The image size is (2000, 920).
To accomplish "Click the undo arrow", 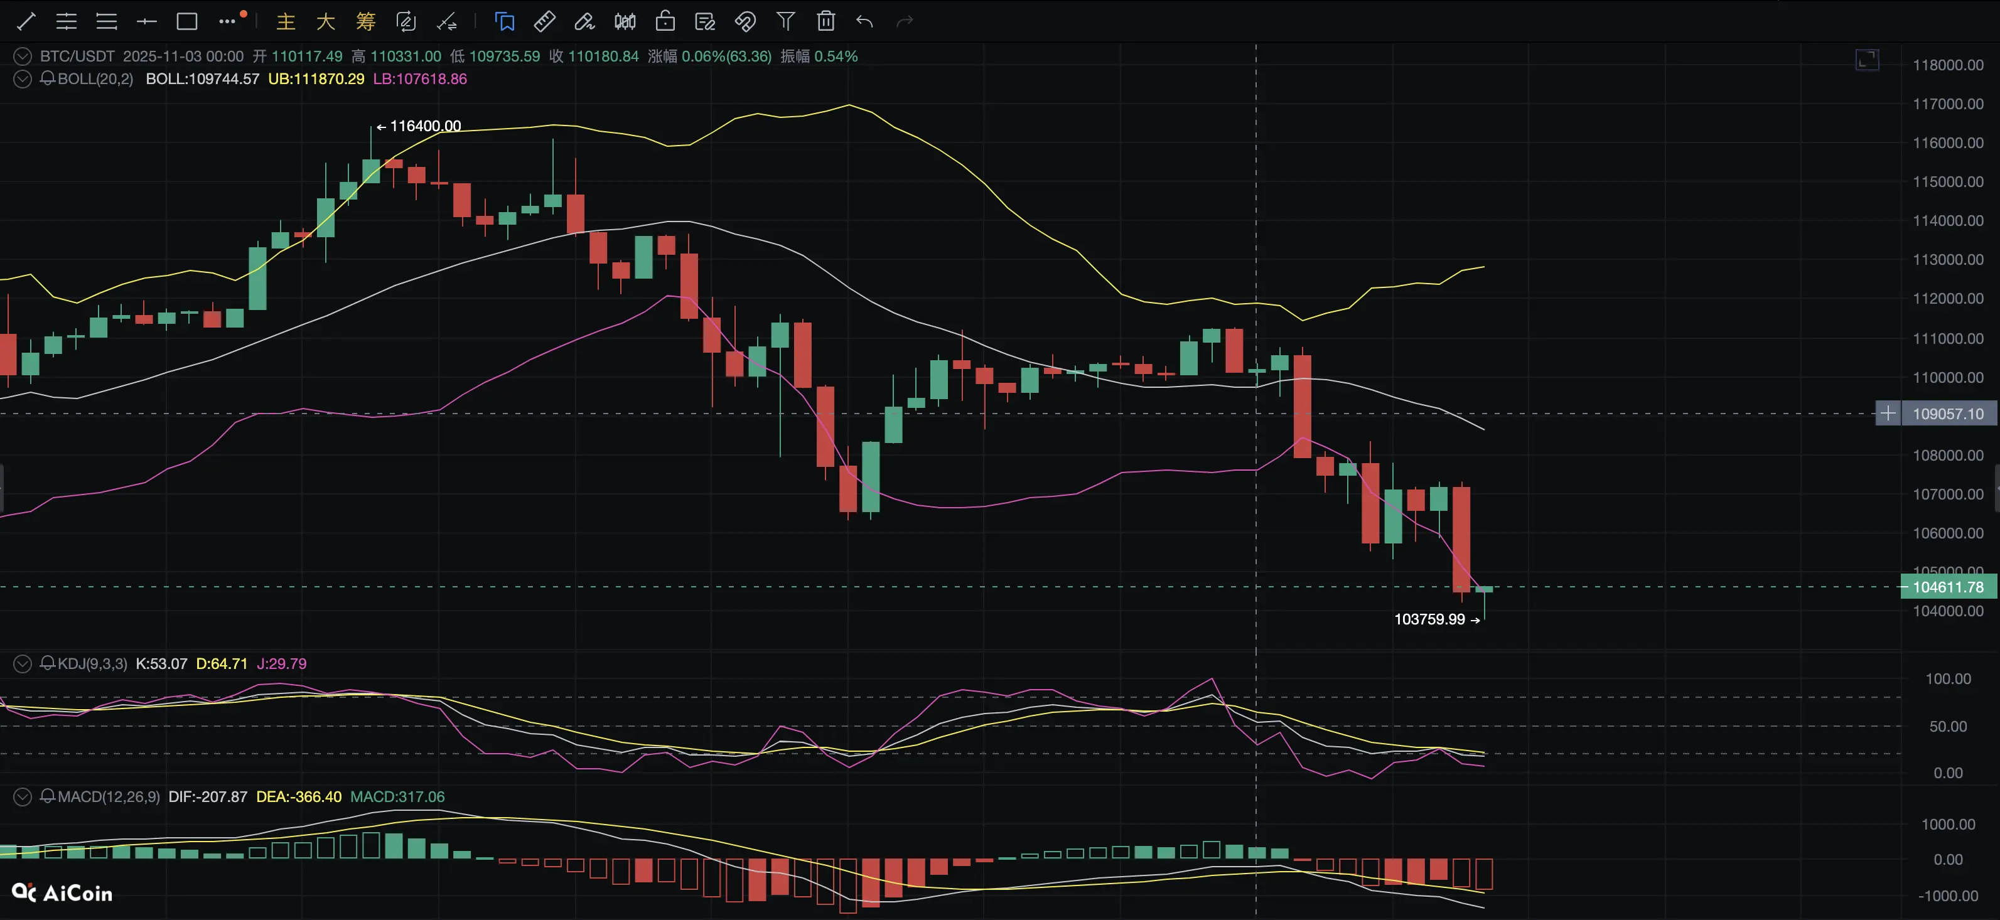I will 864,21.
